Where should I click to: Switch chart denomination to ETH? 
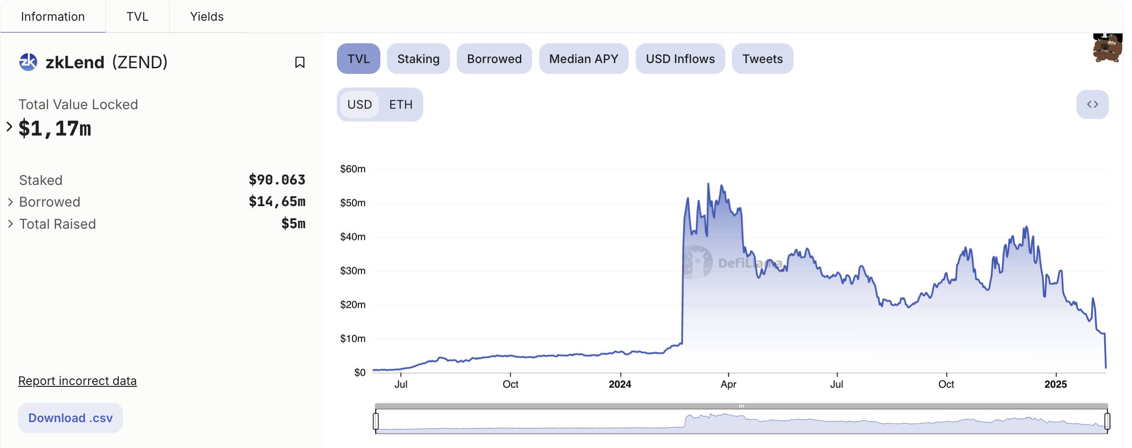coord(401,104)
